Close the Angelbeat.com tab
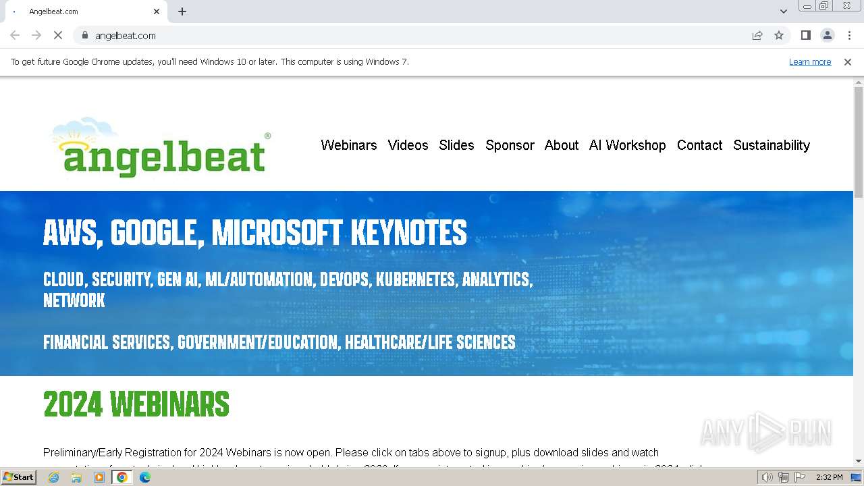Screen dimensions: 864x486 157,11
